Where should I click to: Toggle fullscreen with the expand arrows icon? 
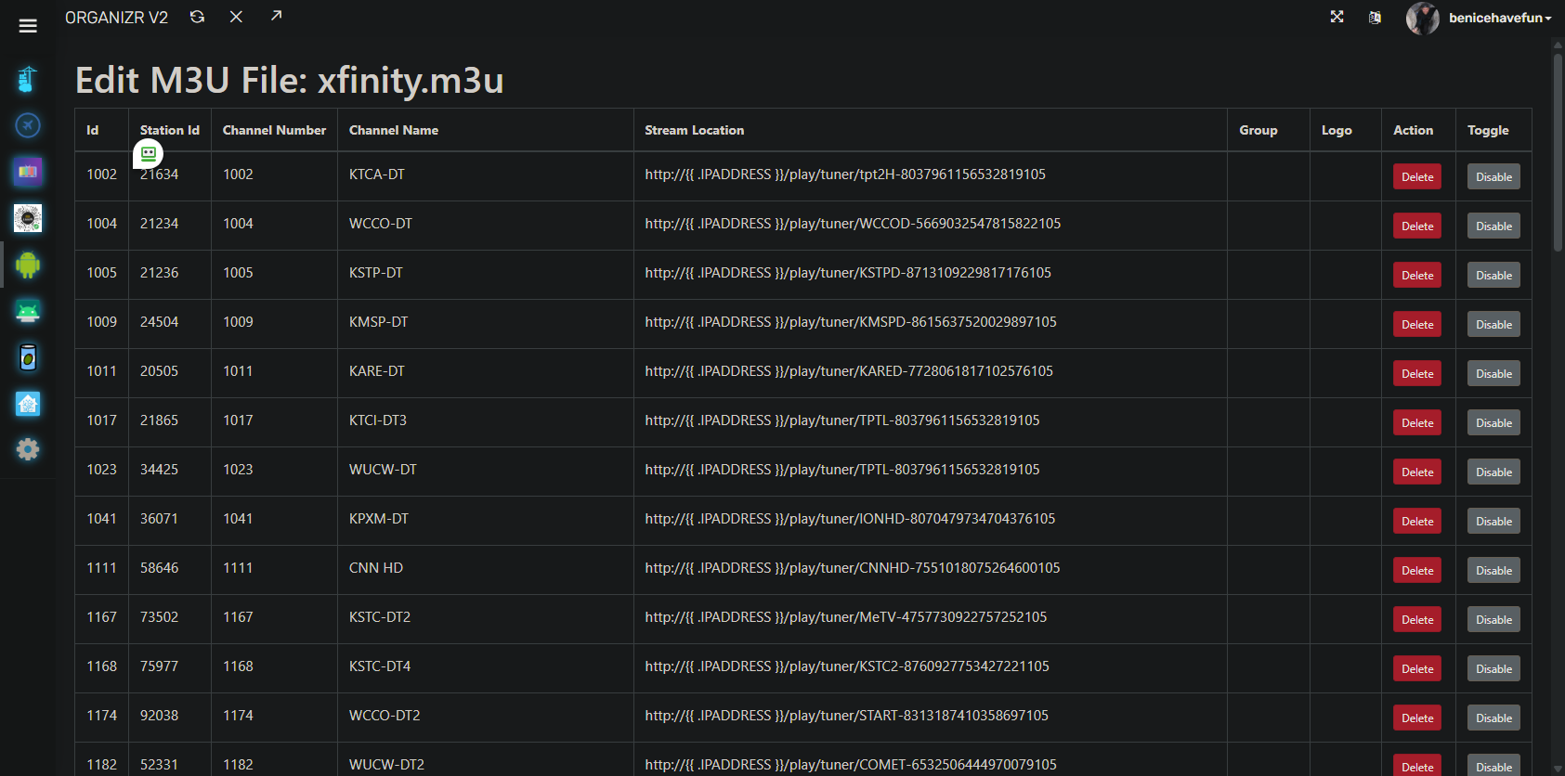[1337, 17]
